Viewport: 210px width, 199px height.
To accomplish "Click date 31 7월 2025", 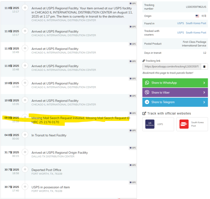I will (x=12, y=152).
